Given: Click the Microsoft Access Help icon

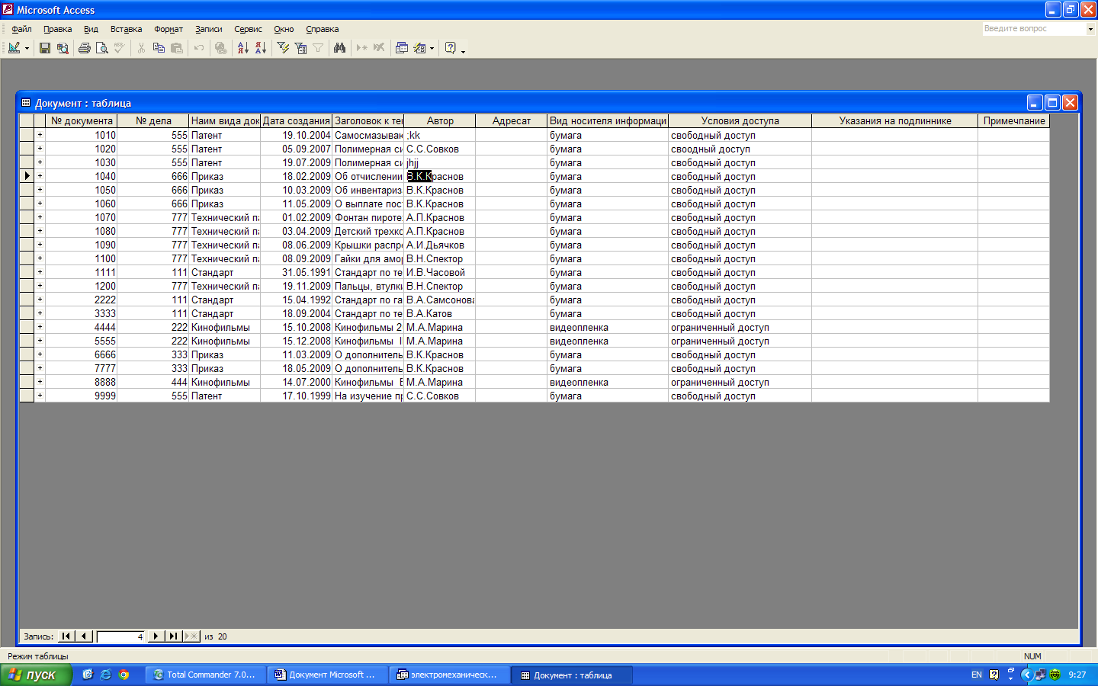Looking at the screenshot, I should [x=451, y=48].
